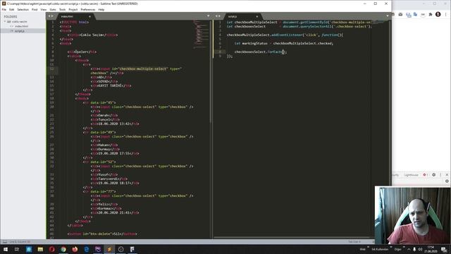Open the Find menu
This screenshot has height=254, width=451.
tap(35, 9)
